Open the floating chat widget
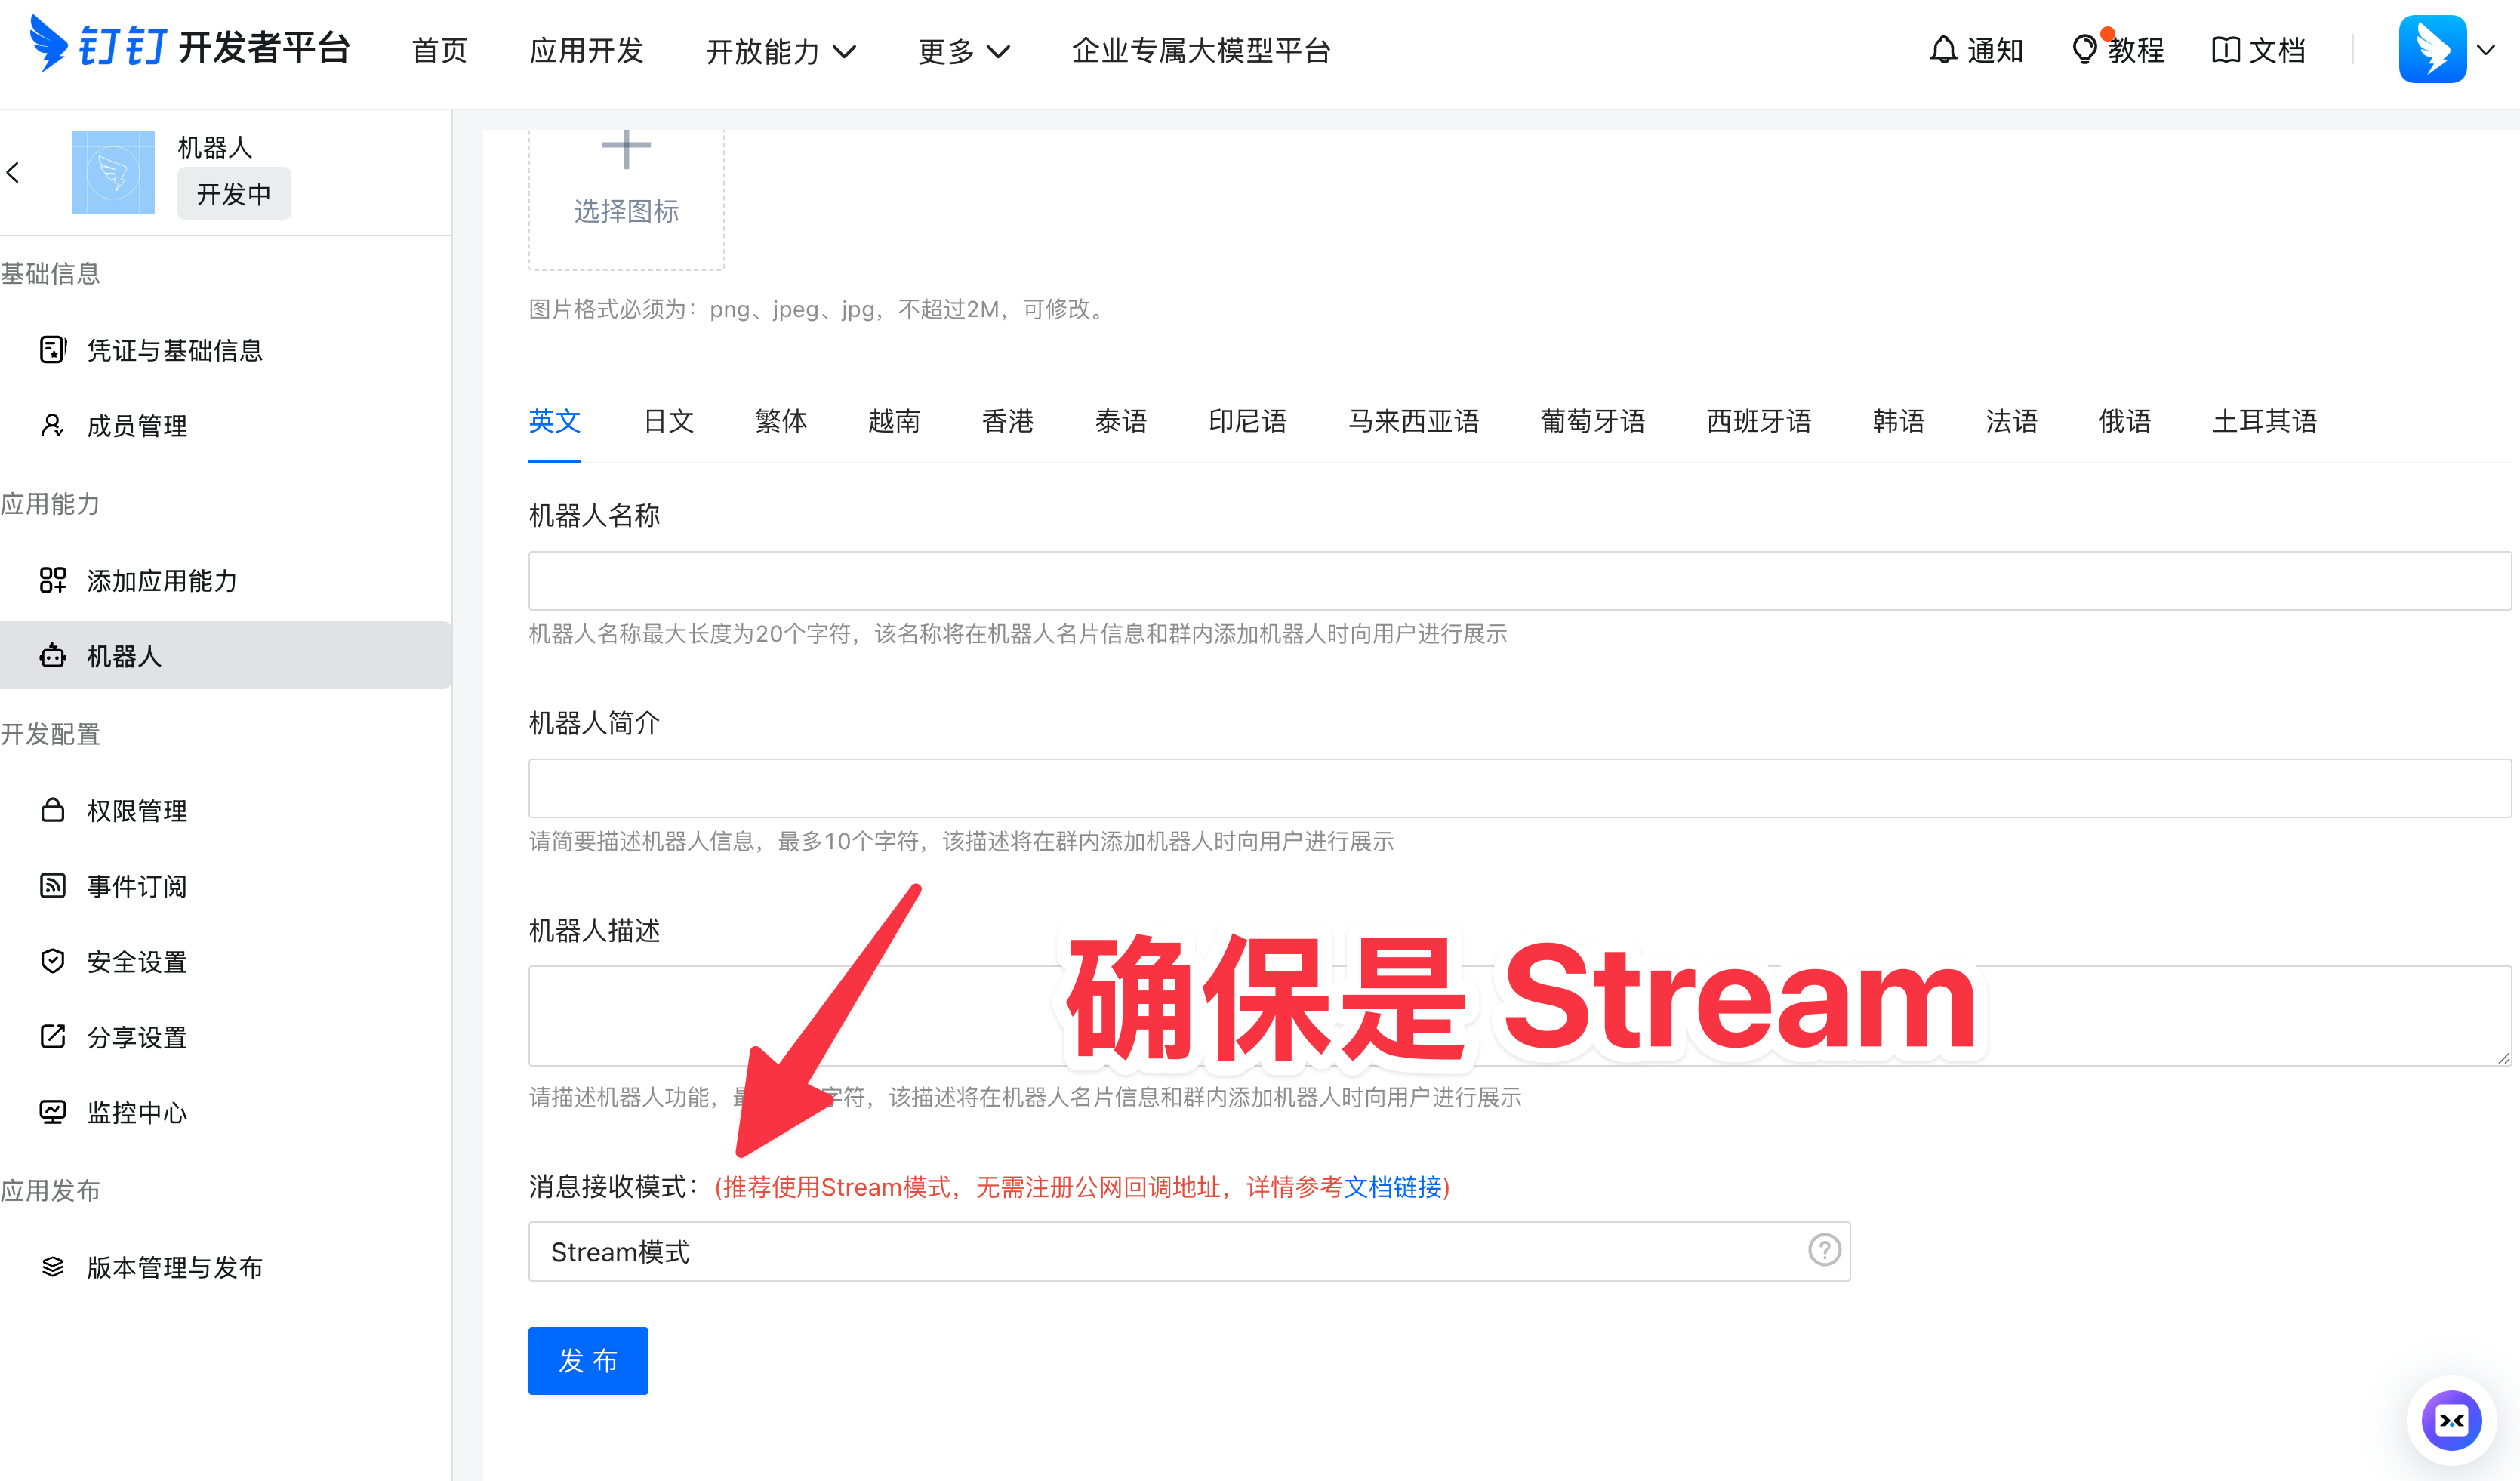 tap(2452, 1420)
